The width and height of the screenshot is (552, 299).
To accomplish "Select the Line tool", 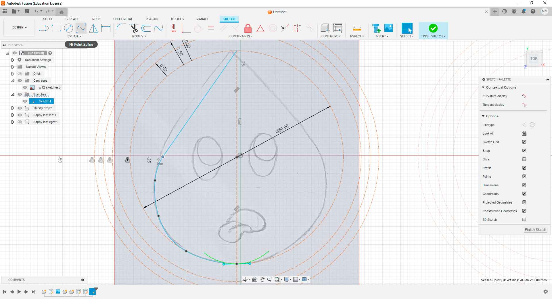I will pyautogui.click(x=44, y=28).
